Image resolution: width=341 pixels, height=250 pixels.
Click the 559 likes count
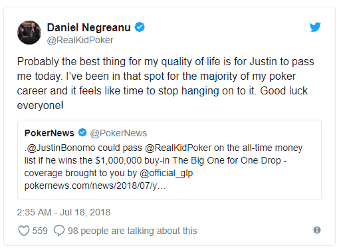[x=40, y=231]
